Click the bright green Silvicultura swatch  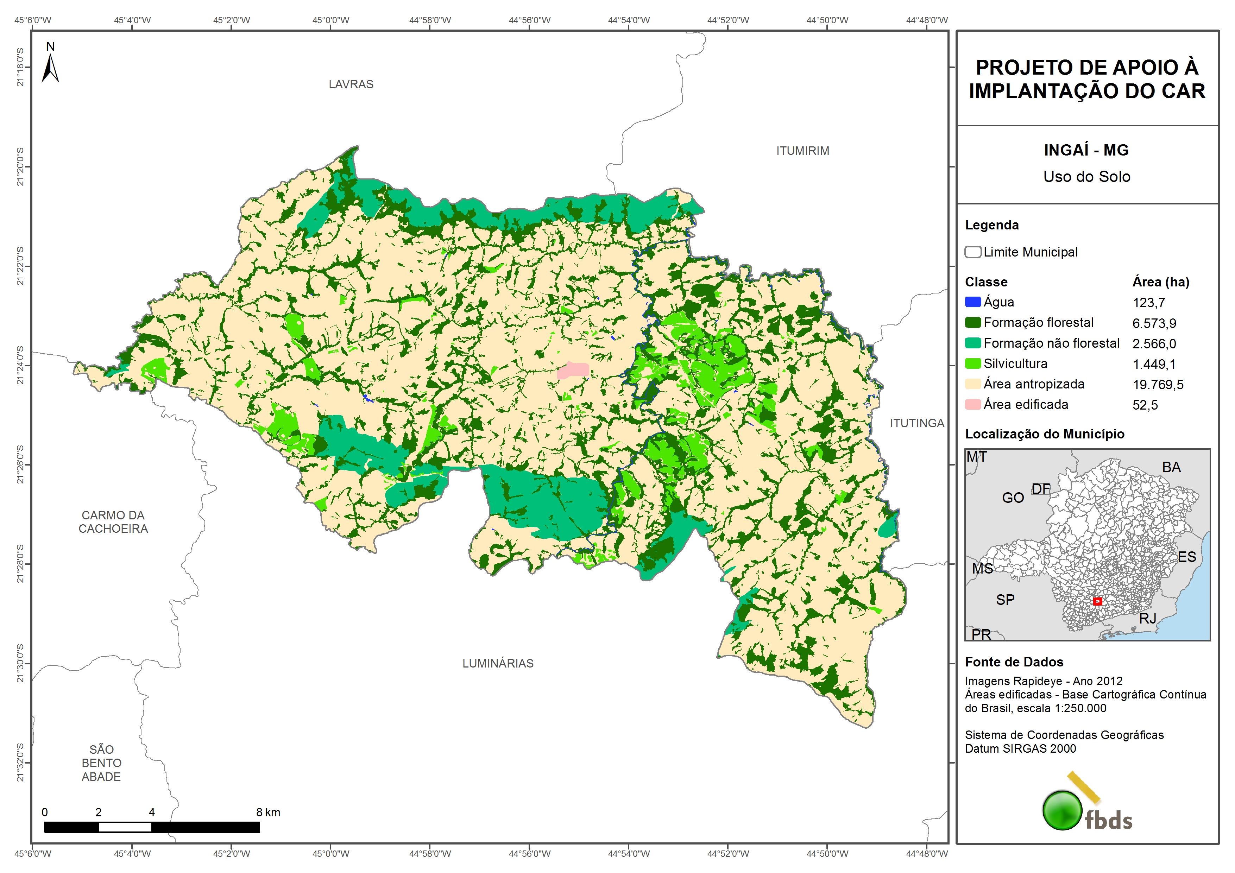tap(972, 363)
